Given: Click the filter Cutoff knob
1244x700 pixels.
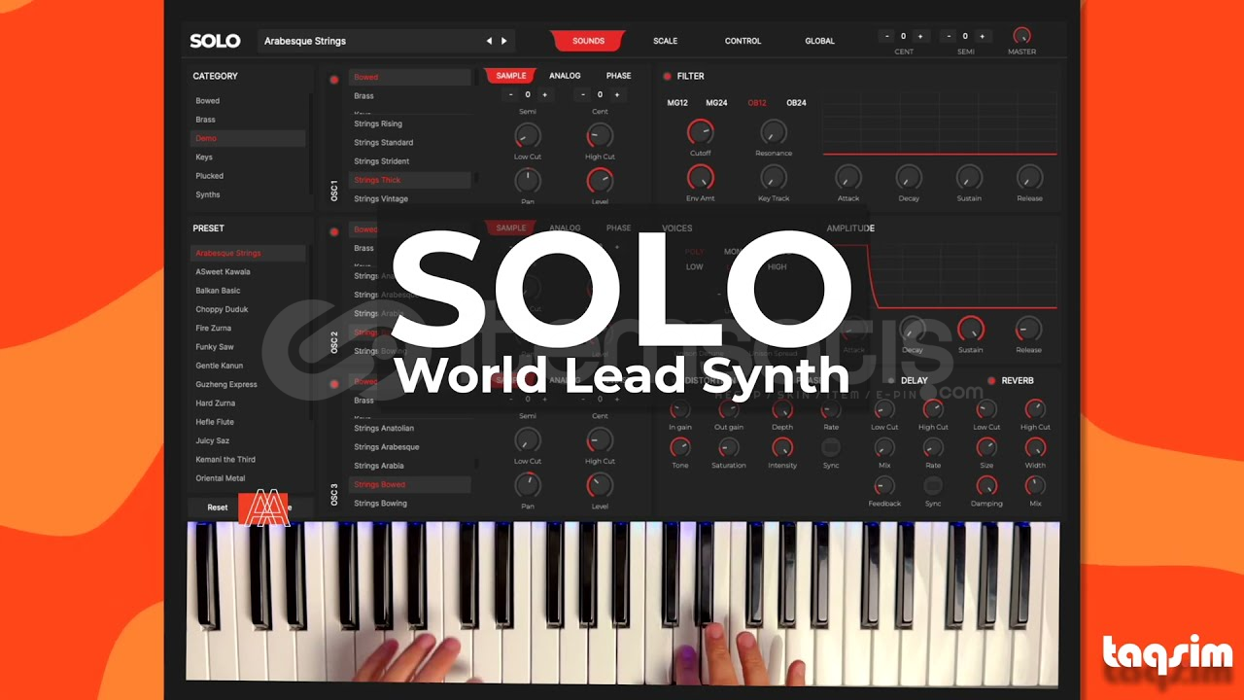Looking at the screenshot, I should pos(700,131).
